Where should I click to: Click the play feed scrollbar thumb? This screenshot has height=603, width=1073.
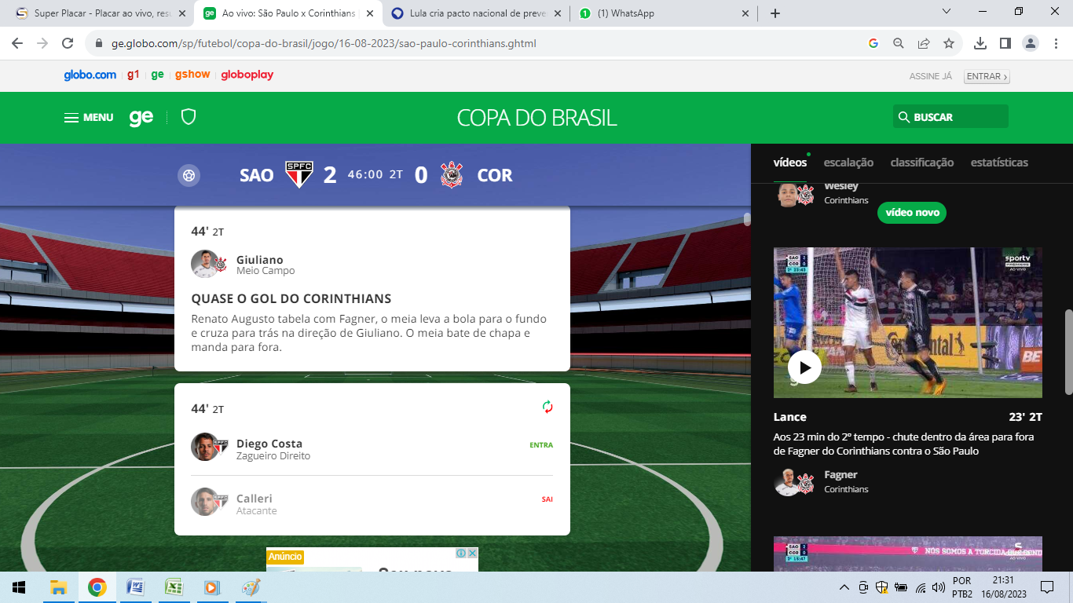pyautogui.click(x=747, y=219)
